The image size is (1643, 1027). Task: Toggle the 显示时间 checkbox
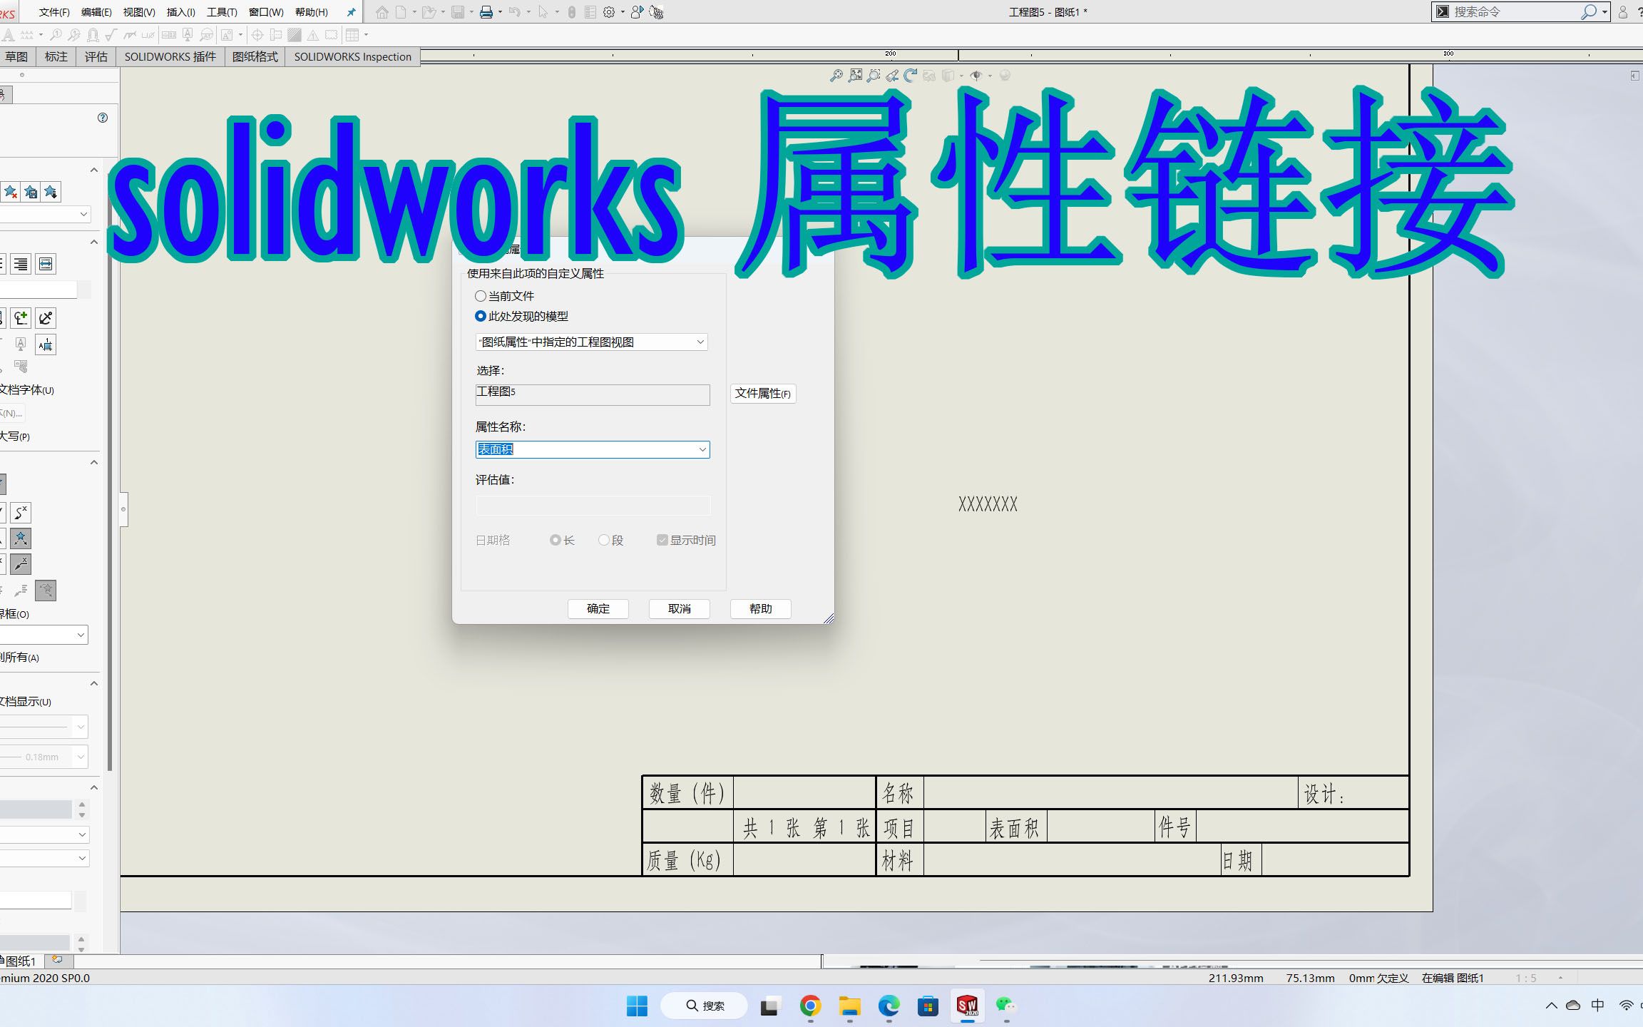point(662,540)
